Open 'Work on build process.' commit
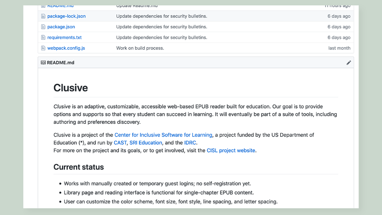Screen dimensions: 382x215 click(x=140, y=48)
